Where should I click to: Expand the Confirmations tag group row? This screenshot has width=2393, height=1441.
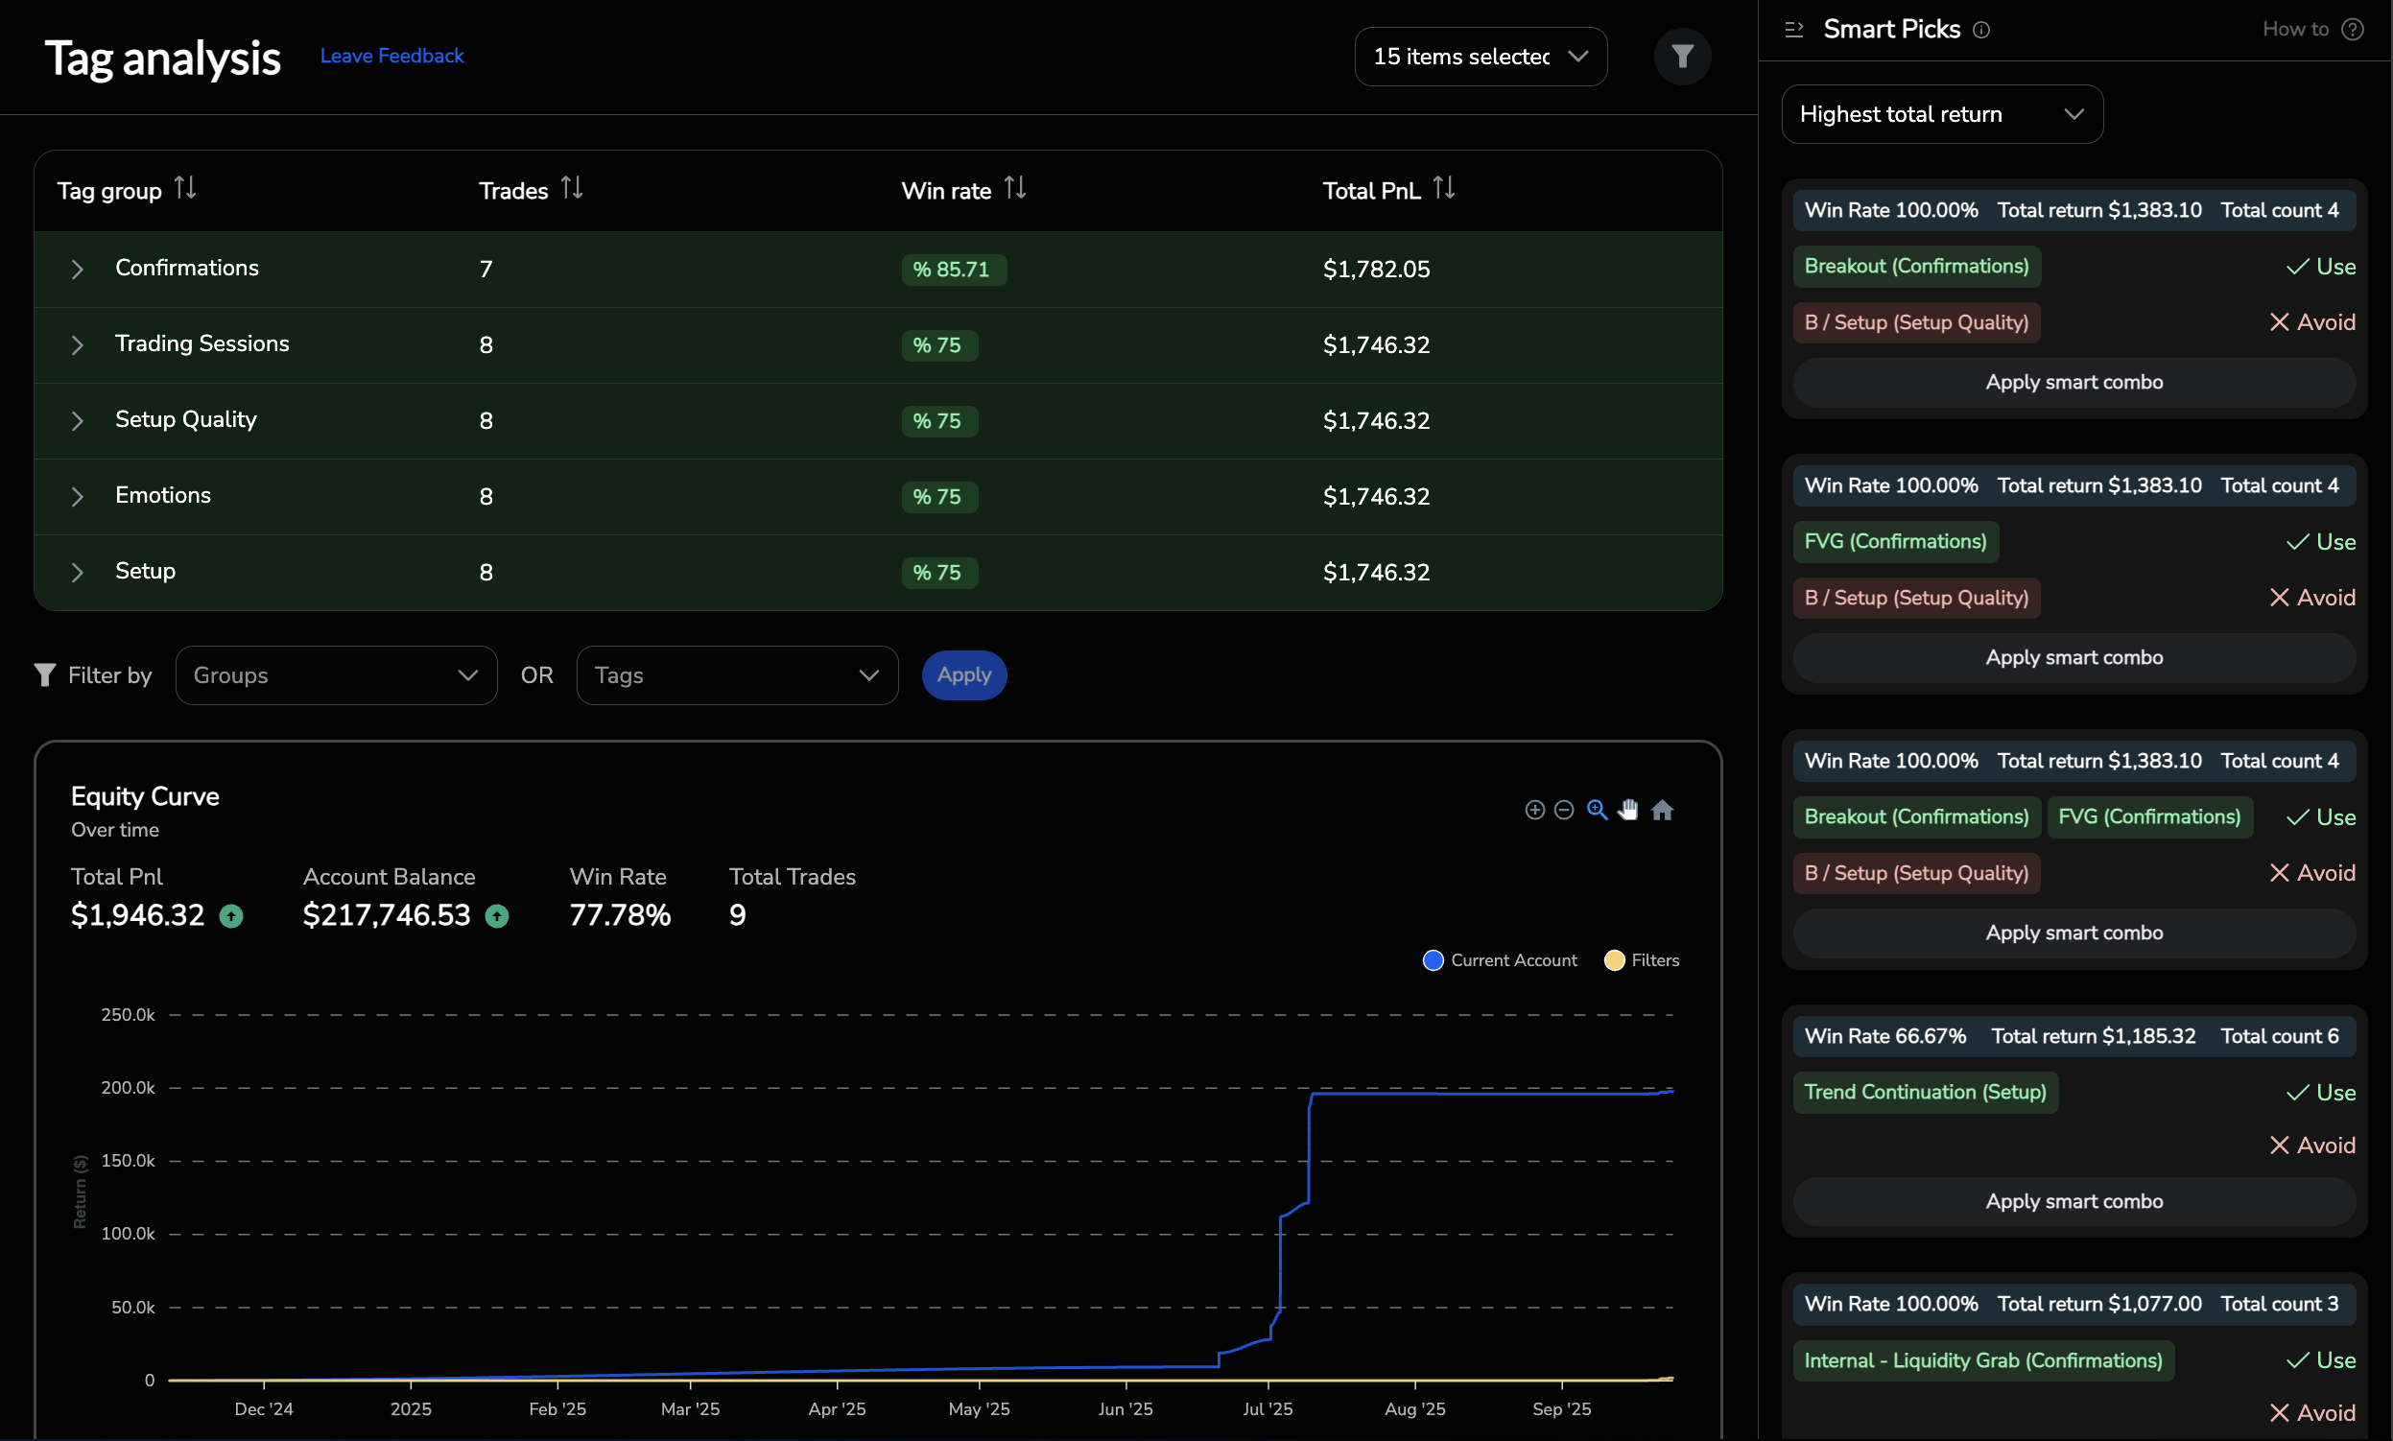pos(78,269)
